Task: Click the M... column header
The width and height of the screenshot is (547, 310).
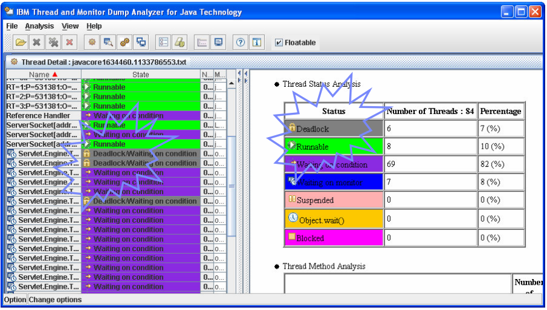Action: point(220,74)
